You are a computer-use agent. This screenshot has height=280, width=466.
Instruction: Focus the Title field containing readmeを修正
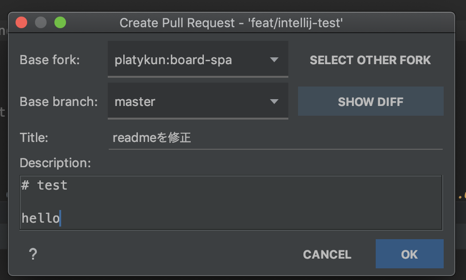click(x=276, y=138)
